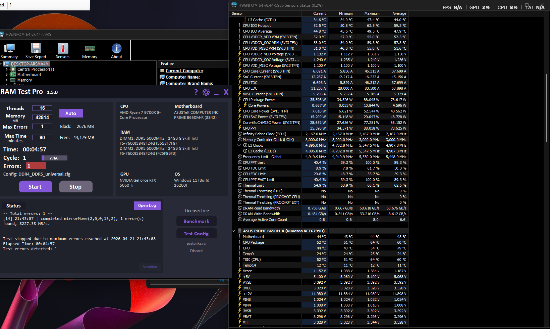
Task: Click the lightning icon beside VBAT
Action: (x=240, y=317)
